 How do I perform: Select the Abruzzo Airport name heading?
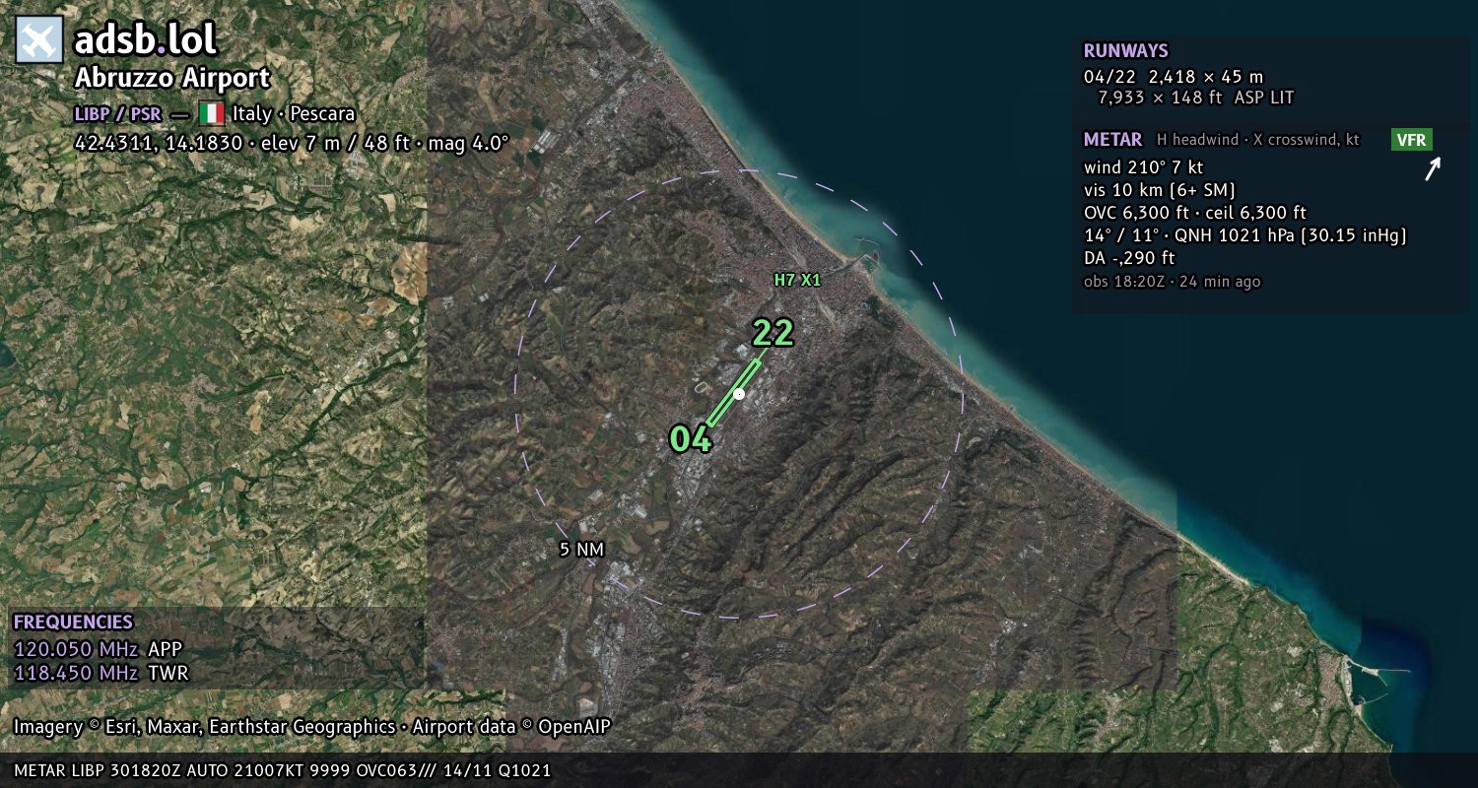172,79
